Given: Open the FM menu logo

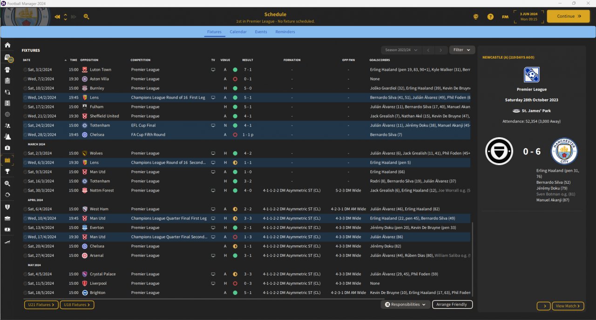Looking at the screenshot, I should tap(505, 17).
